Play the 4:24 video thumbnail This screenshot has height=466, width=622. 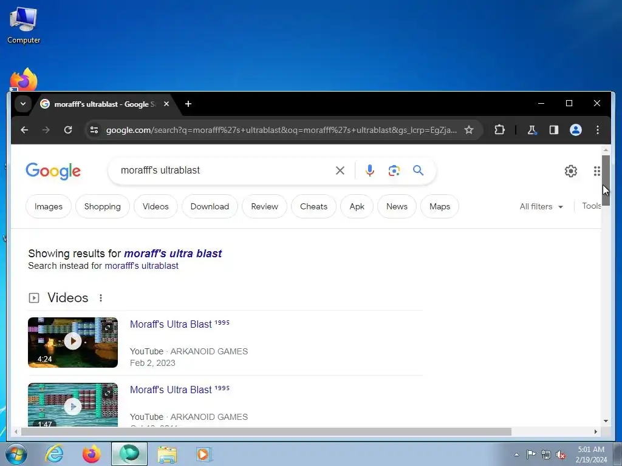pos(73,342)
